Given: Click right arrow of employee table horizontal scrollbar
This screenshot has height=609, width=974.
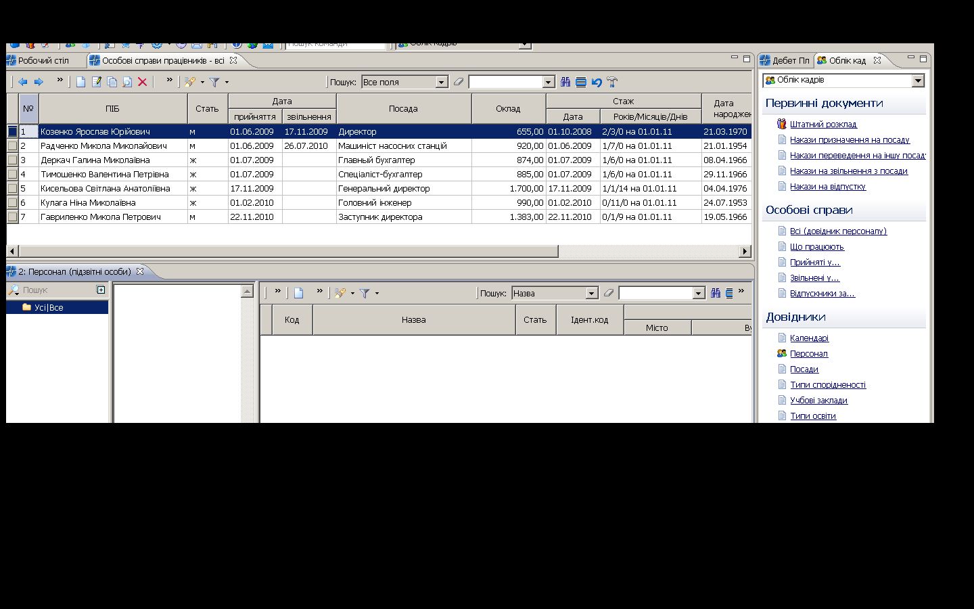Looking at the screenshot, I should [x=745, y=251].
